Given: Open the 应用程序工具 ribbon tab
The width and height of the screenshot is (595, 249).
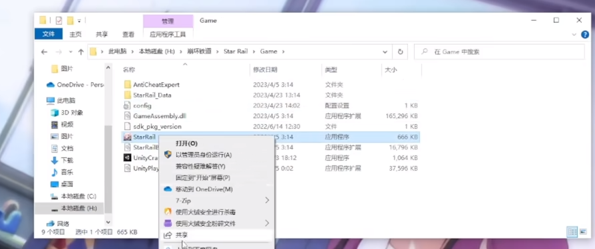Looking at the screenshot, I should pyautogui.click(x=168, y=35).
